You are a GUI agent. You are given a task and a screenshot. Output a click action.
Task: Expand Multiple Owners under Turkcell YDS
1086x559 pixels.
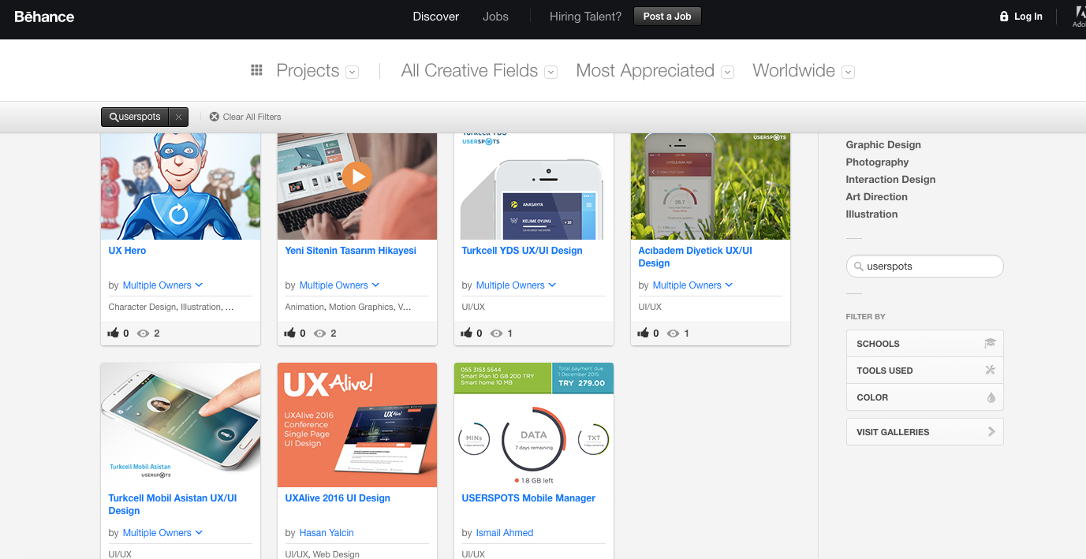tap(516, 285)
